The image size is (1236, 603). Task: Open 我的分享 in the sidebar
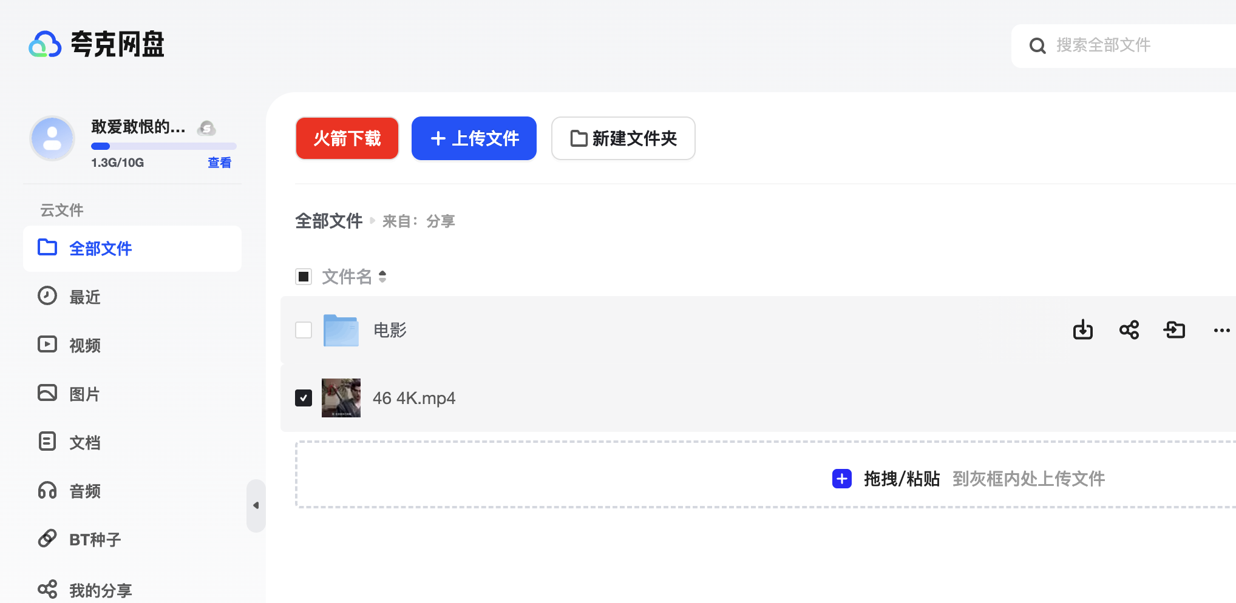click(100, 590)
